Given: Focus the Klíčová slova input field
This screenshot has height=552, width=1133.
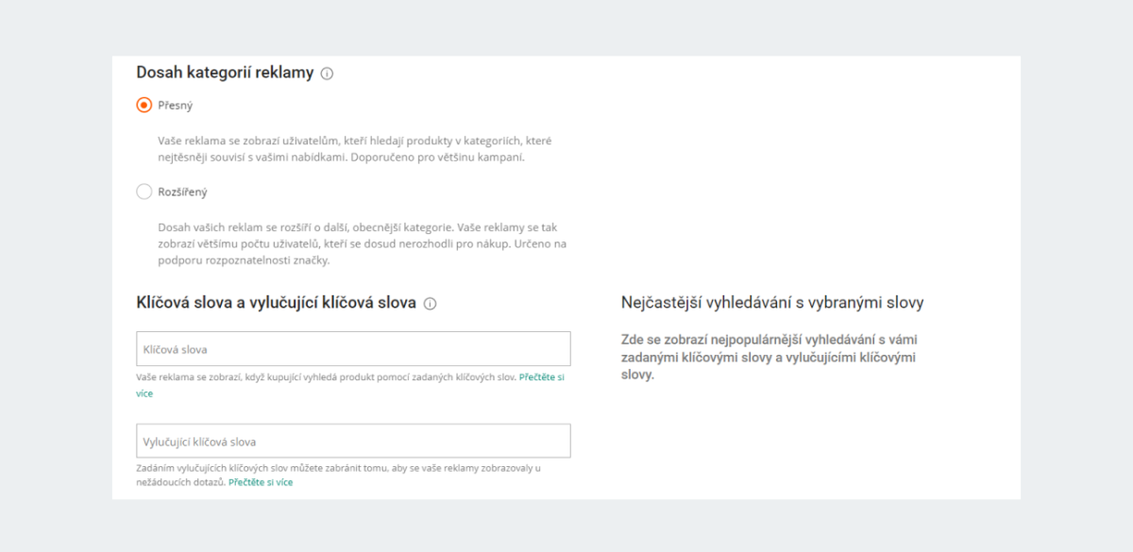Looking at the screenshot, I should point(353,349).
